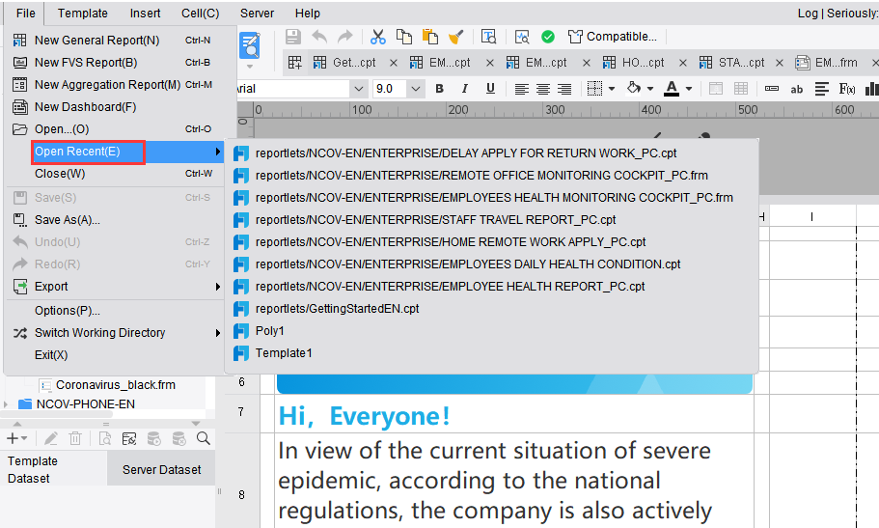Select New General Report(N)

114,41
